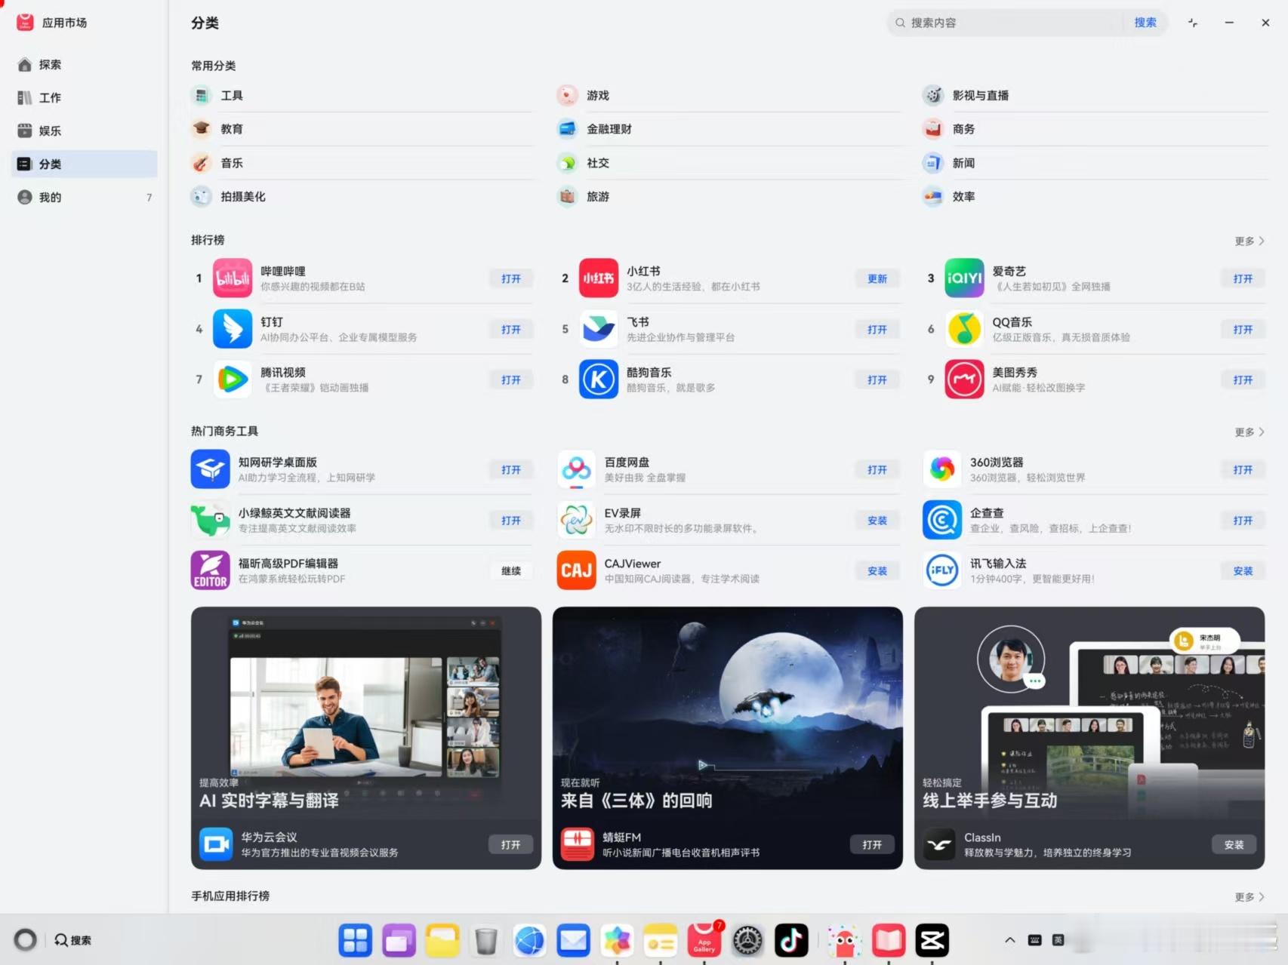1288x965 pixels.
Task: Click the 福昕高级PDF编辑器 app icon
Action: (x=211, y=570)
